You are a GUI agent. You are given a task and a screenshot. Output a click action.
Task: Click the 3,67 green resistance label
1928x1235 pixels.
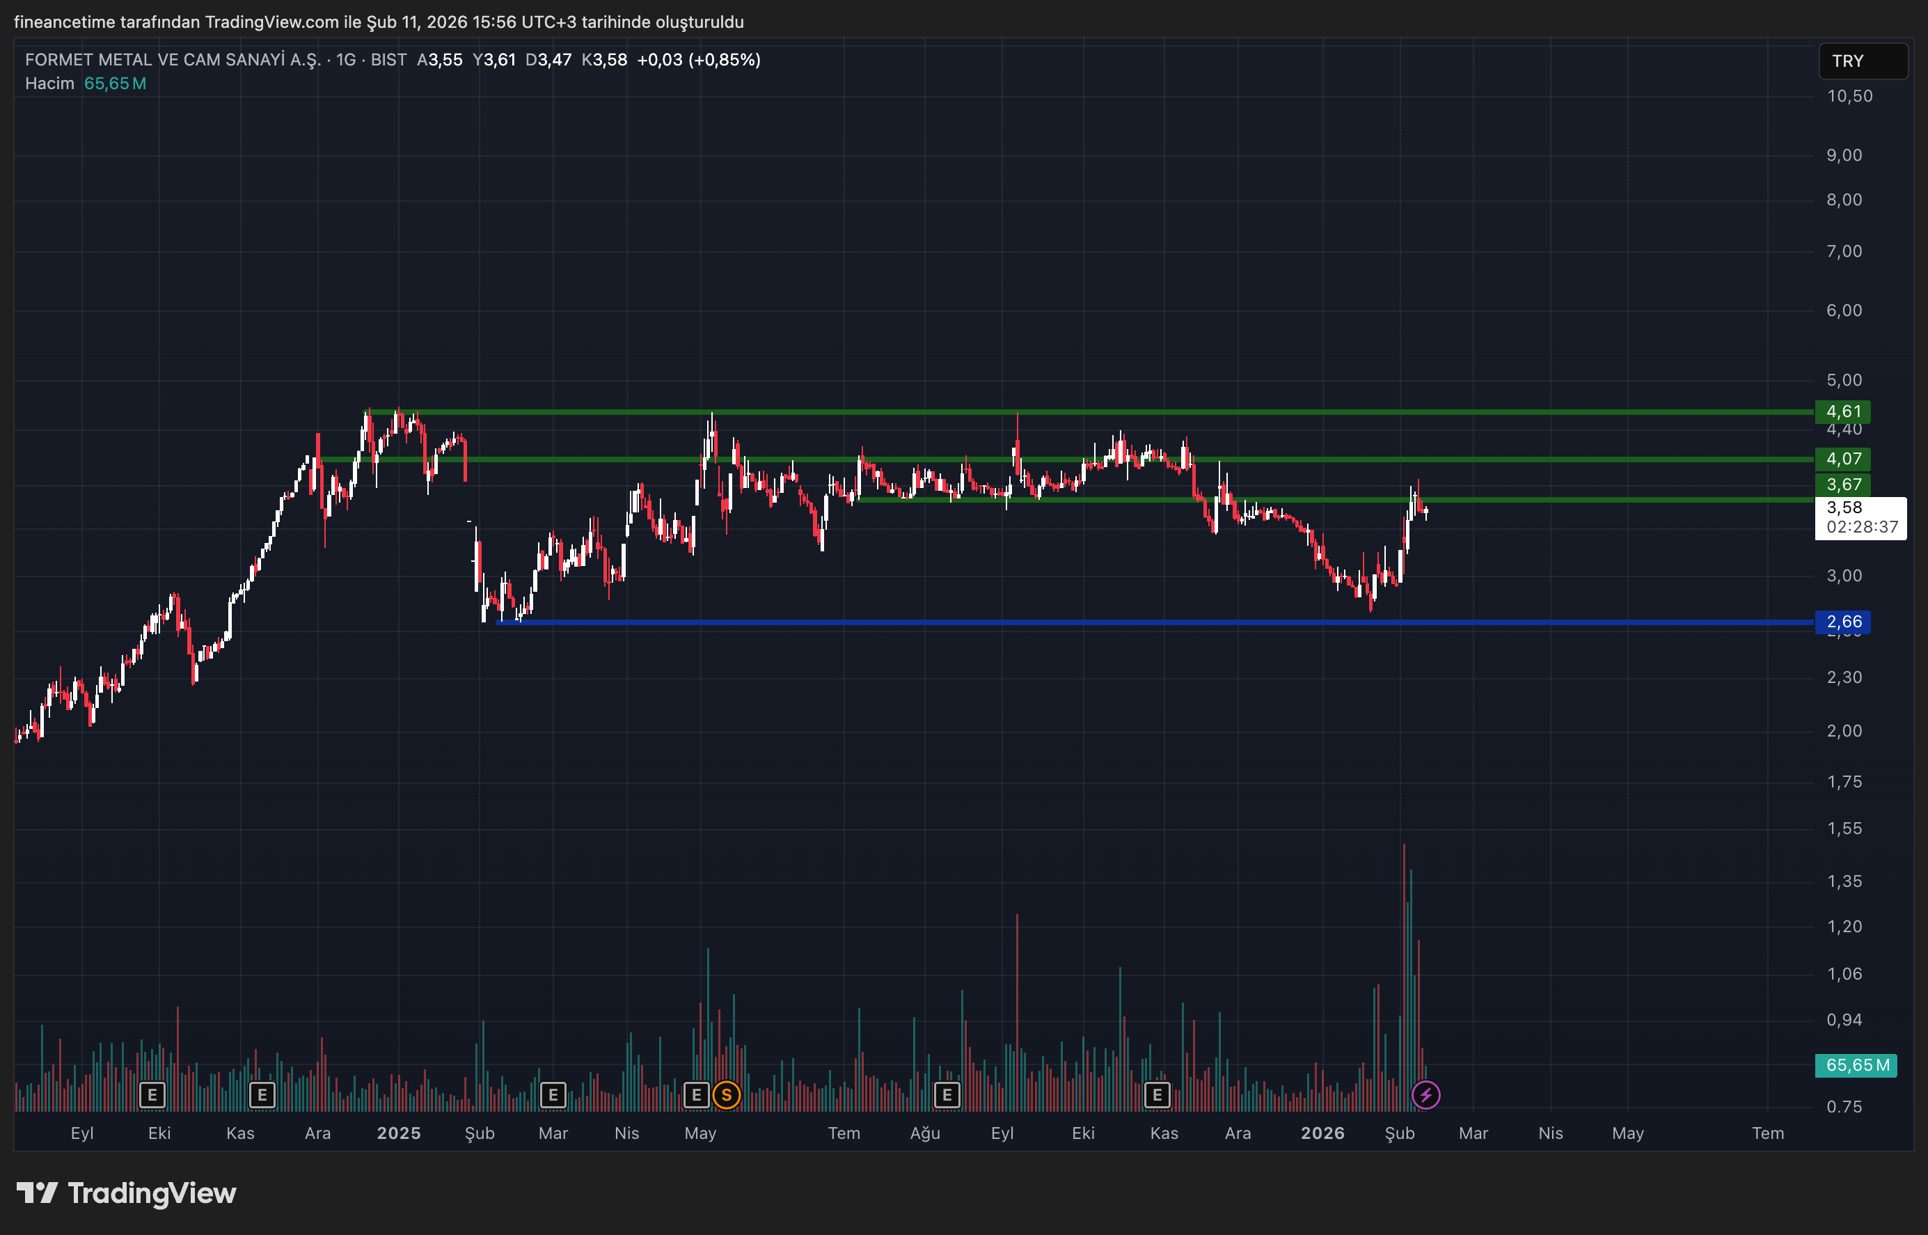point(1842,485)
